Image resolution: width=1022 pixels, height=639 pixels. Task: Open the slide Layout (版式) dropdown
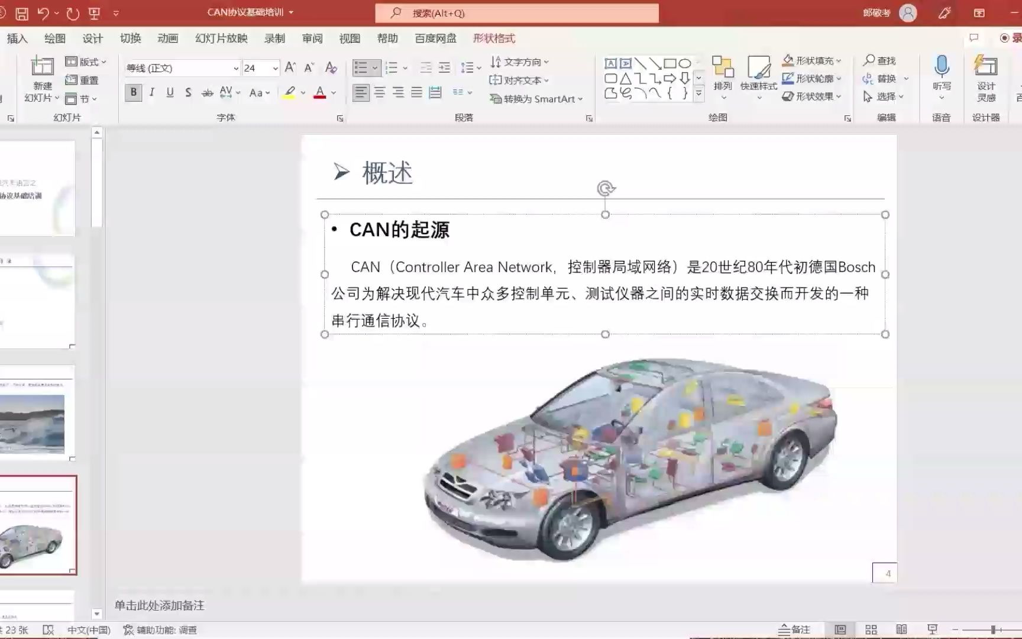pos(85,61)
